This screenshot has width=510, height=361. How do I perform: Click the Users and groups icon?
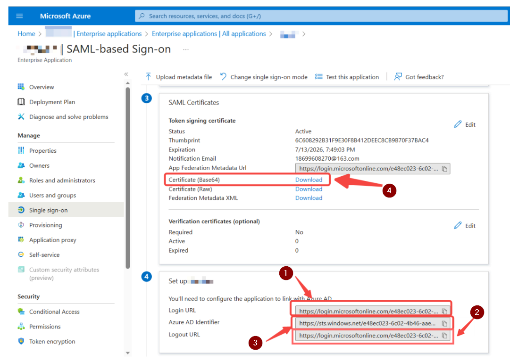pos(21,195)
